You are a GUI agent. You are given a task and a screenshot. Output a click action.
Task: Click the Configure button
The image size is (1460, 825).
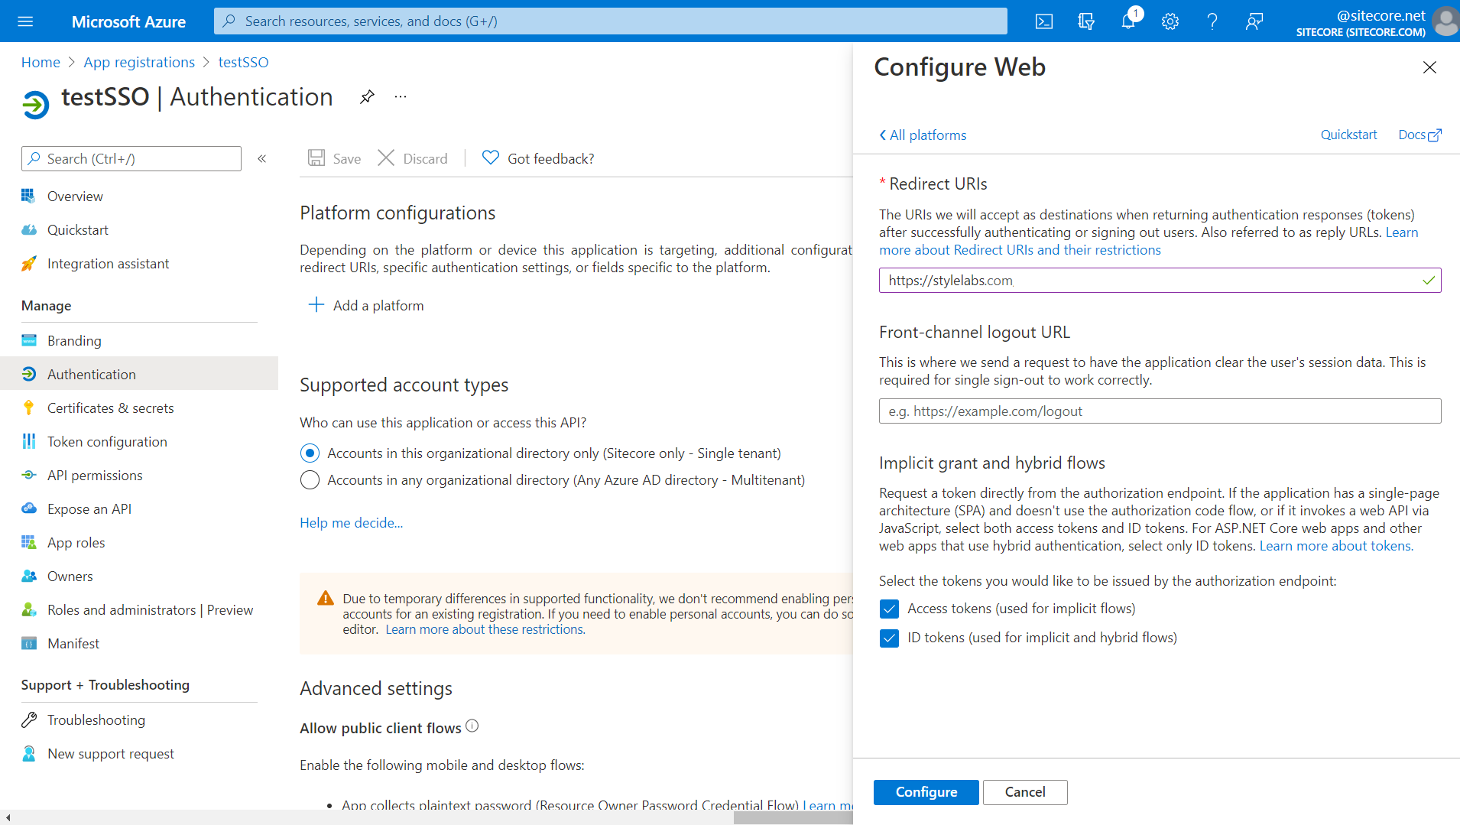click(x=926, y=792)
